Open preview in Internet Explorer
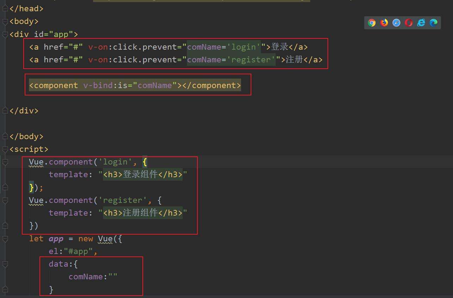Screen dimensions: 453x298 coord(421,23)
